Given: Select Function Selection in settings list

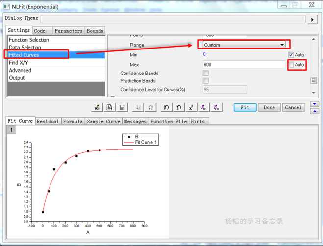Looking at the screenshot, I should click(x=56, y=40).
